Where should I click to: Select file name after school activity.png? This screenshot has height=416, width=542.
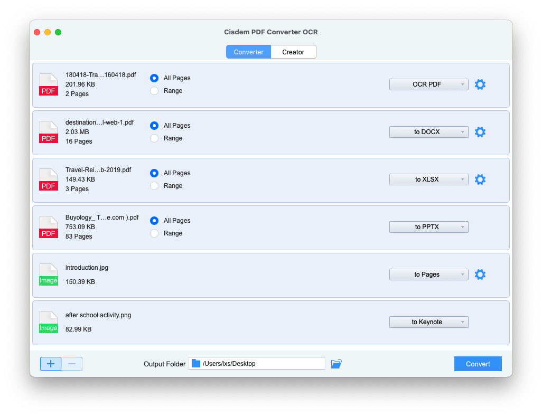98,315
